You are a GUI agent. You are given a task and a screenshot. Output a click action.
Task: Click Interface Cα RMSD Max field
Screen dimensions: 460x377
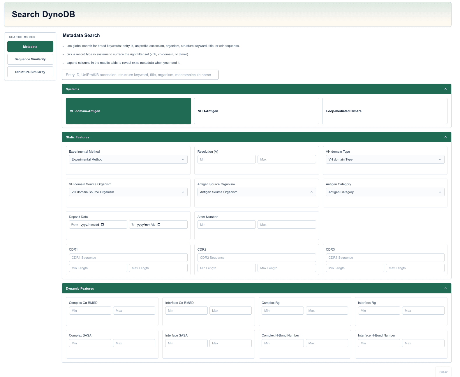tap(230, 311)
